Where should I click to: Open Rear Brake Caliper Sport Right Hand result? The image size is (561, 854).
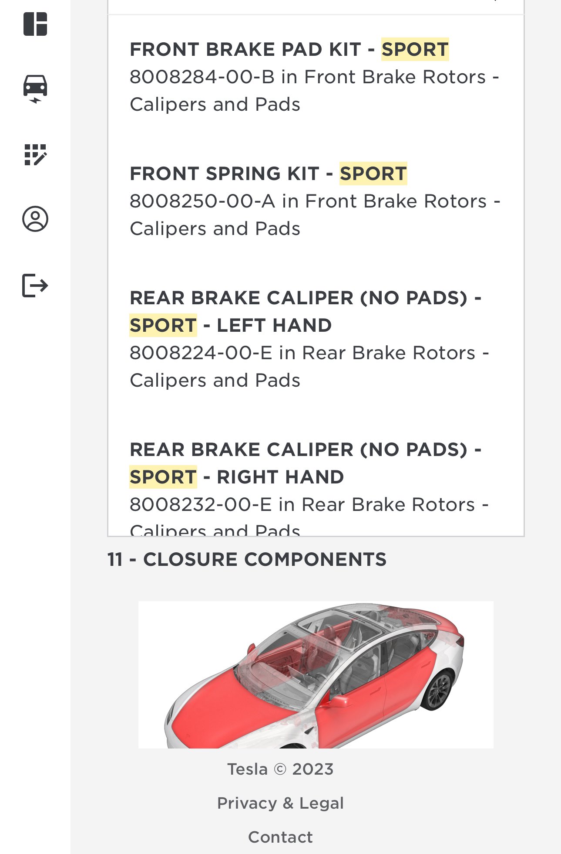pos(316,488)
